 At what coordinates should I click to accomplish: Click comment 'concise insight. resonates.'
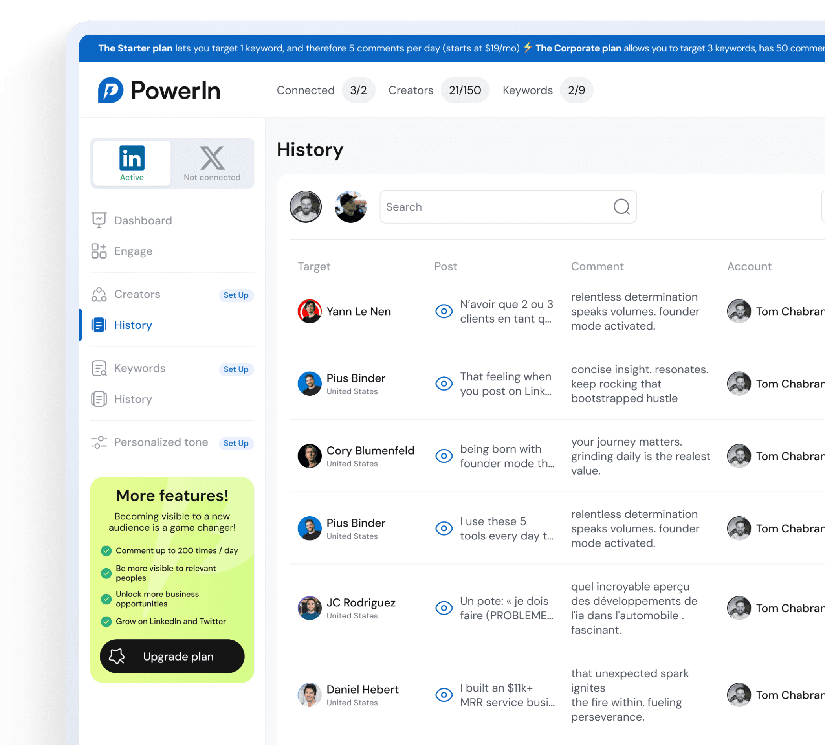(640, 384)
